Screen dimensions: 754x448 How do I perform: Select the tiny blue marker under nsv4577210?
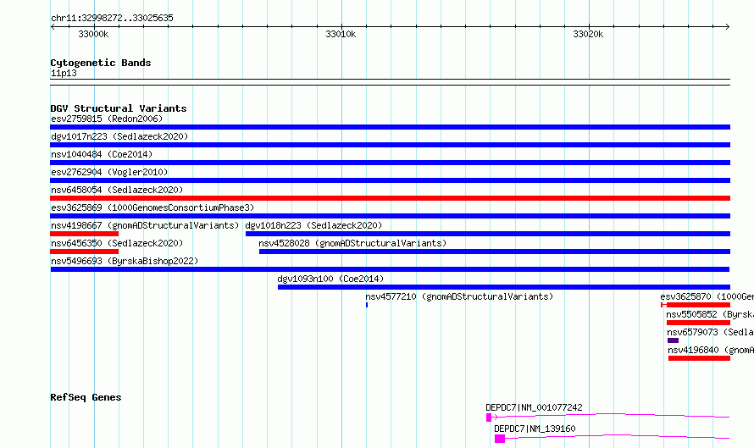pos(367,305)
